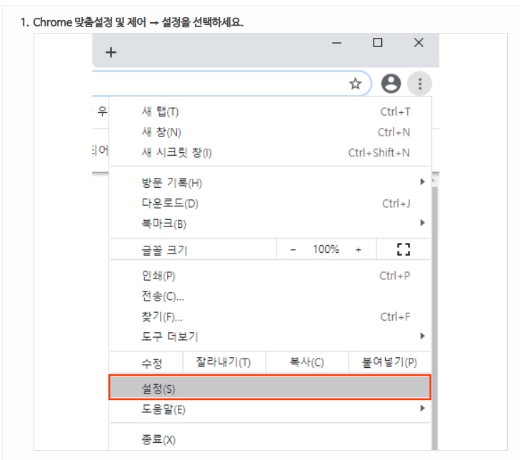Viewport: 520px width, 460px height.
Task: Choose 전송(C)... cast option
Action: [270, 296]
